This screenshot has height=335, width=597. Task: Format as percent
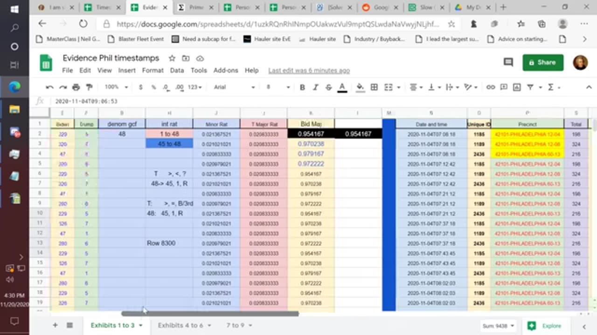(x=153, y=87)
